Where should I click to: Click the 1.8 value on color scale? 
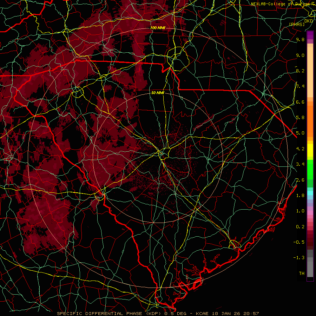300,196
